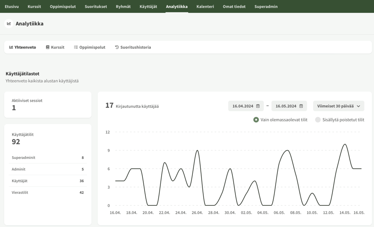Click the Aktiiviset sessiot card

[x=48, y=105]
